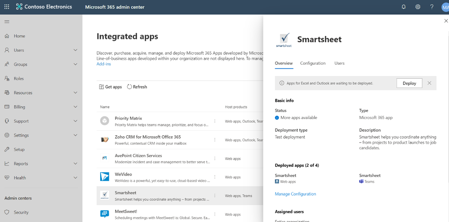The width and height of the screenshot is (449, 222).
Task: Click the Security shield icon
Action: 7,213
